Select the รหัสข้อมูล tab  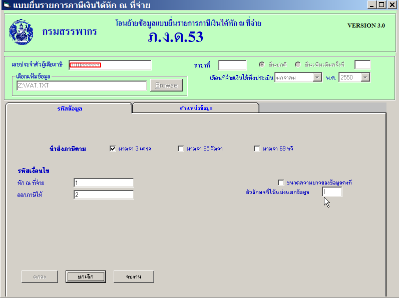pos(69,108)
